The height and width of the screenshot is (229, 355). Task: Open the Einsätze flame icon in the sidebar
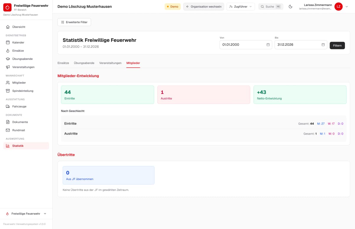[8, 51]
